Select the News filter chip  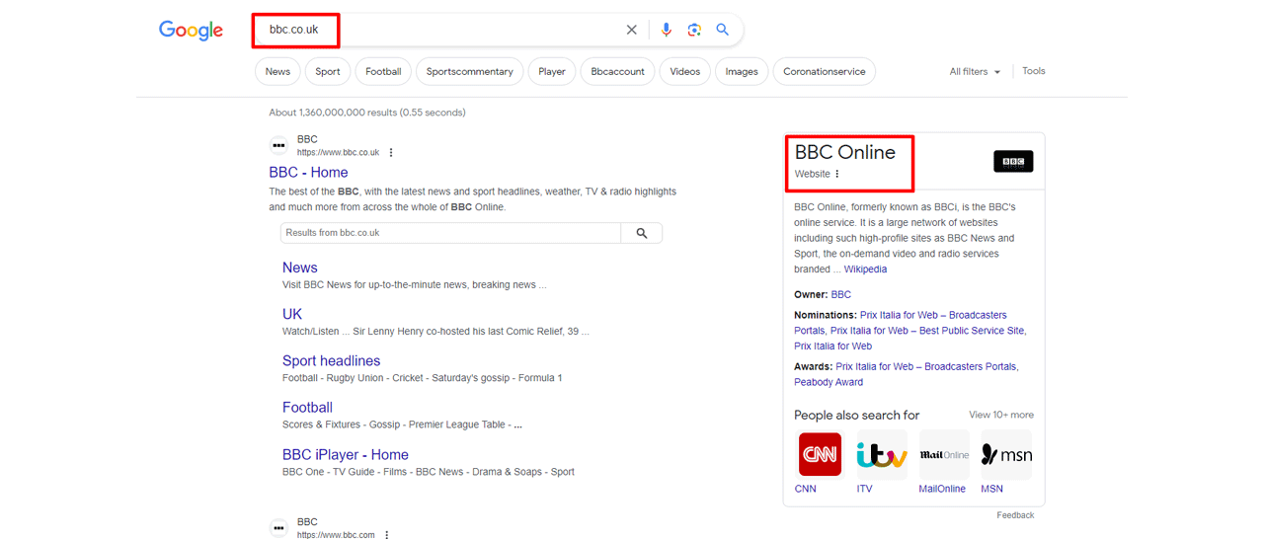coord(277,71)
